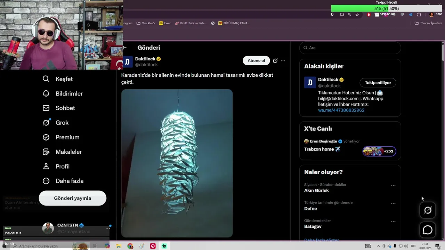
Task: Click the Bildirimler bell icon
Action: tap(46, 93)
